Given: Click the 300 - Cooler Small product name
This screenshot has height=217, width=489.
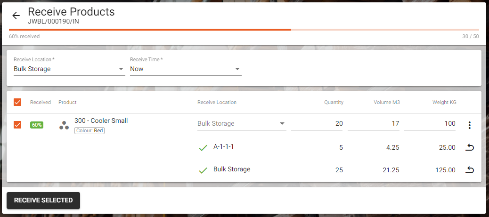Looking at the screenshot, I should (x=101, y=121).
